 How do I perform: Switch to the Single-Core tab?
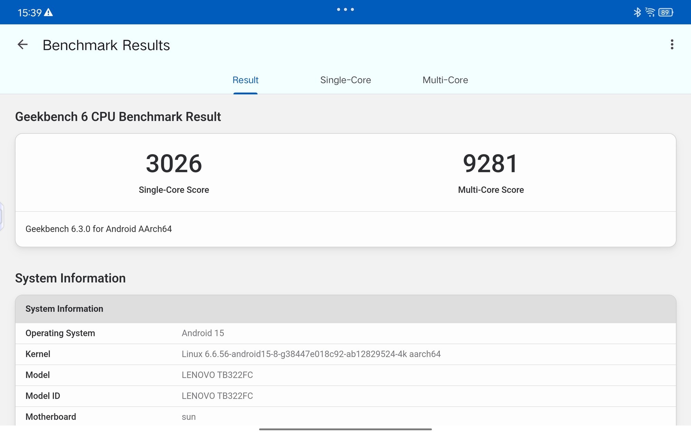[345, 80]
